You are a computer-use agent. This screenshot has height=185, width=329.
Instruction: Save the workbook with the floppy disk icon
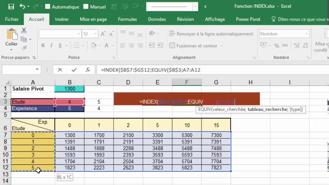point(11,7)
